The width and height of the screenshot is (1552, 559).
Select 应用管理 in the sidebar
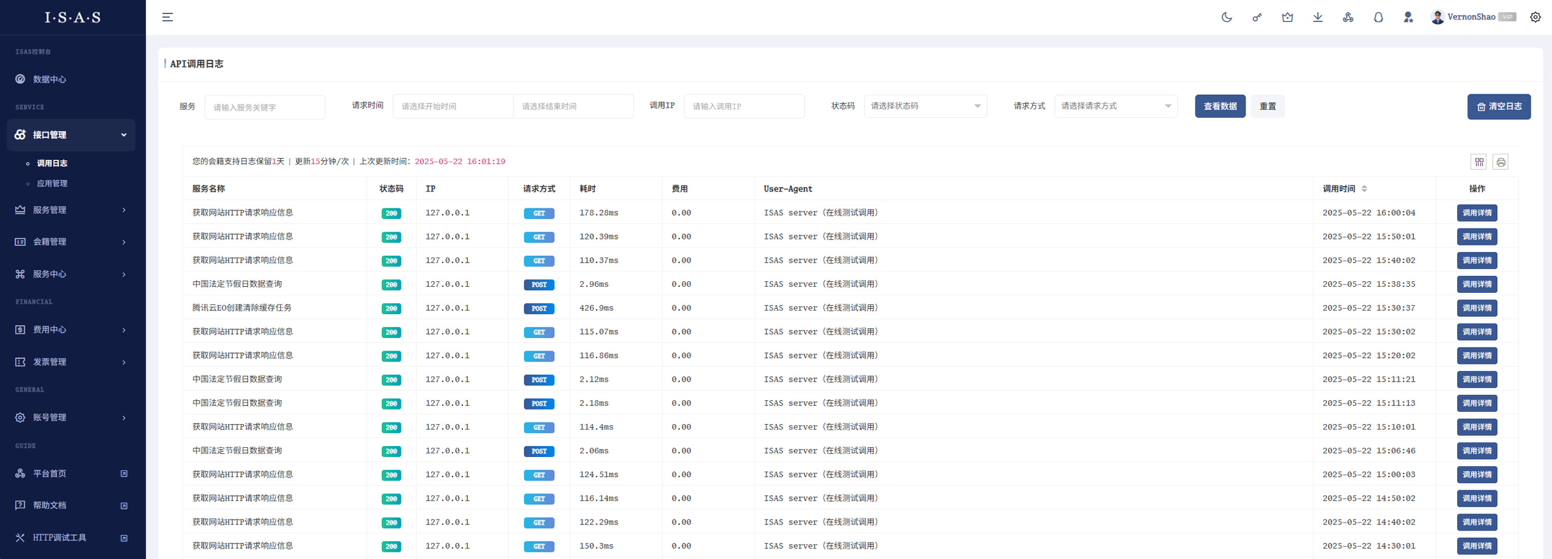(52, 183)
